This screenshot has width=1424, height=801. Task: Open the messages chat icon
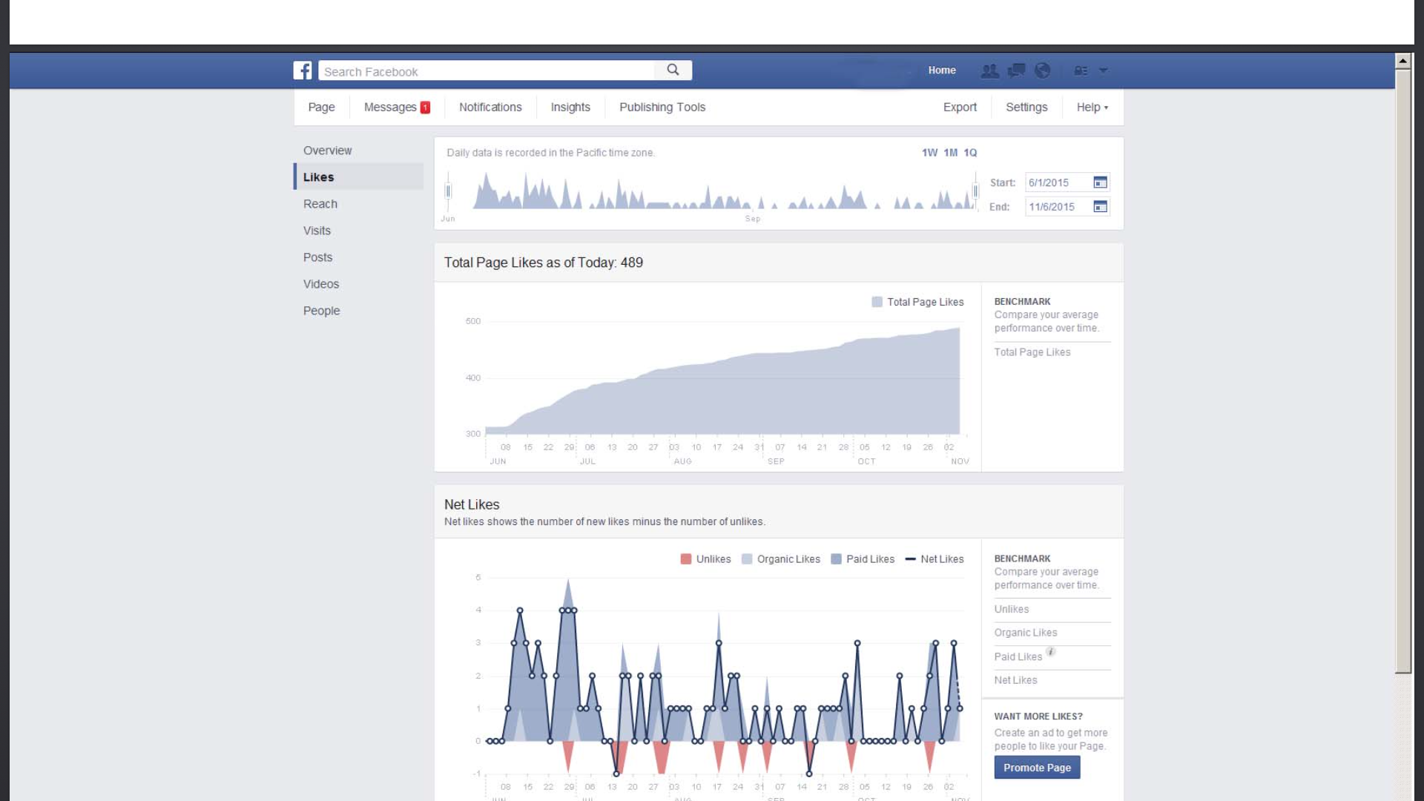point(1016,70)
